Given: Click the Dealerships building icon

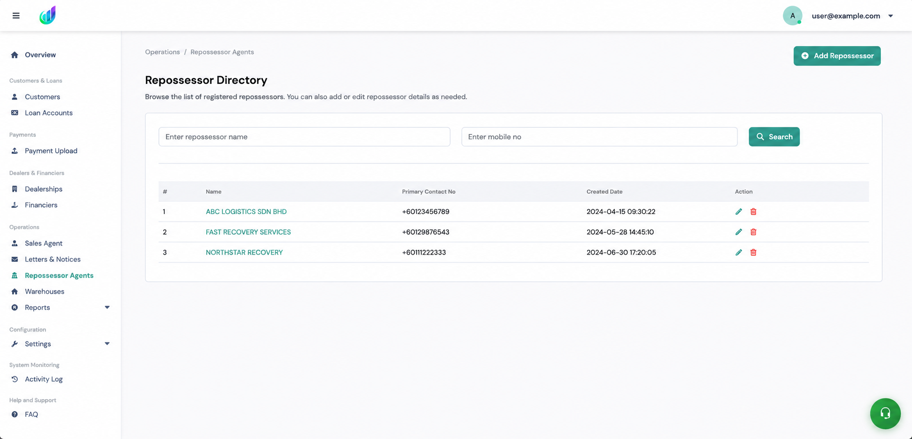Looking at the screenshot, I should point(15,189).
